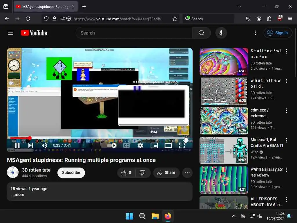Screen dimensions: 297x223
Task: Open YouTube guide hamburger menu
Action: coord(10,33)
